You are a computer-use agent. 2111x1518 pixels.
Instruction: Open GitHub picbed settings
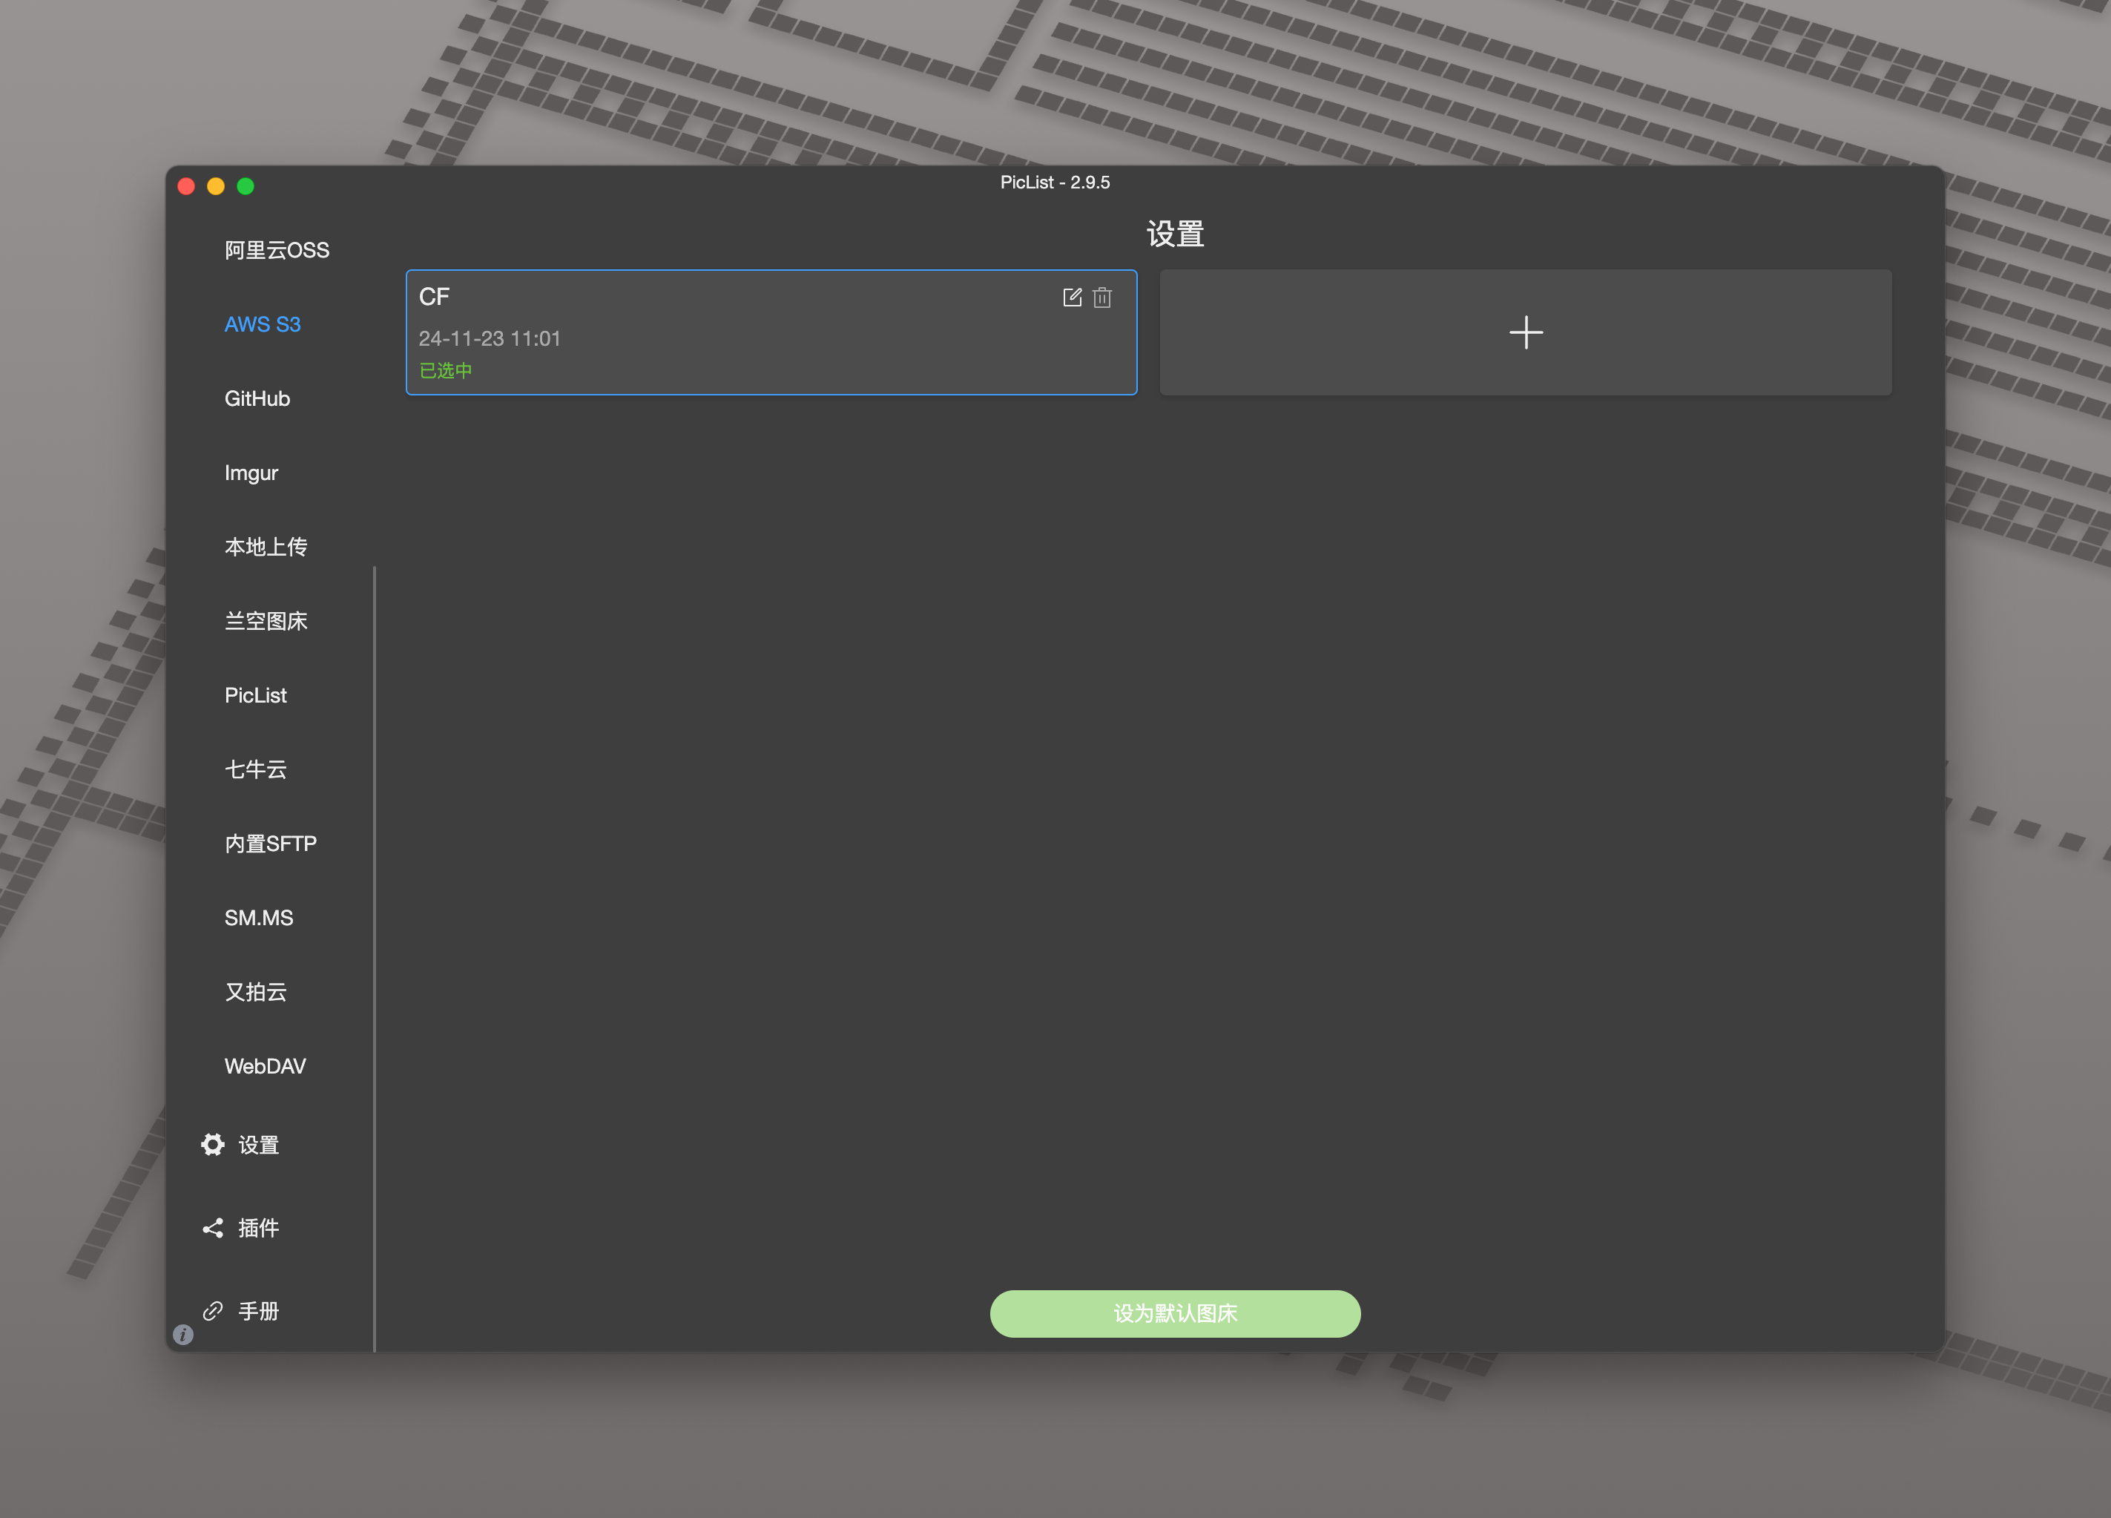click(258, 398)
